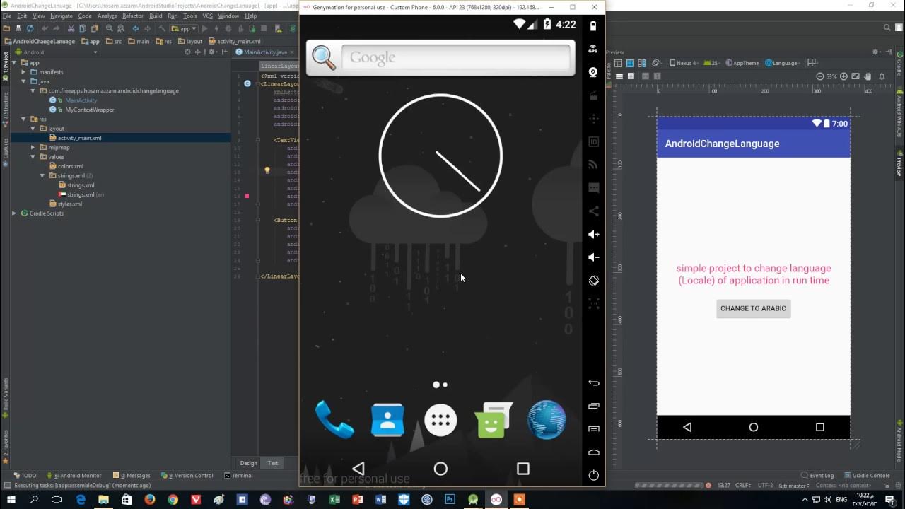Open the Genymotion camera widget
Image resolution: width=905 pixels, height=509 pixels.
pyautogui.click(x=593, y=72)
